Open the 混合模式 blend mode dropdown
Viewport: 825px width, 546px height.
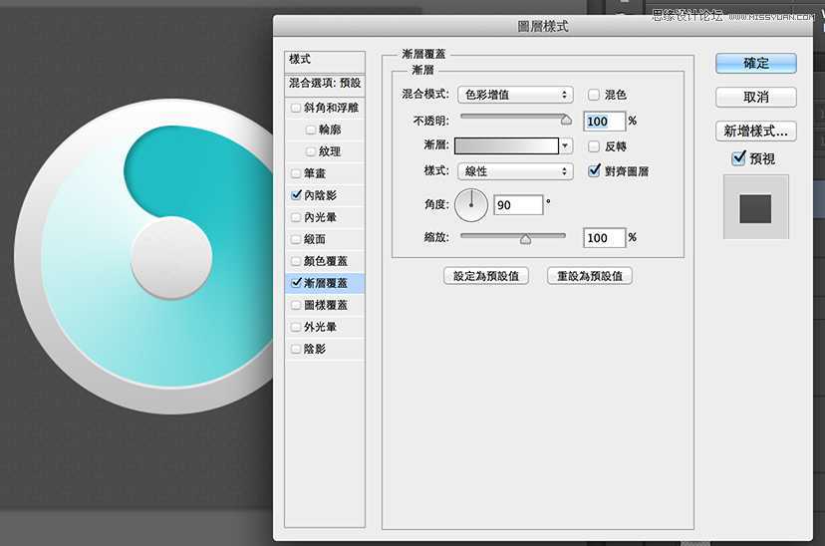514,95
